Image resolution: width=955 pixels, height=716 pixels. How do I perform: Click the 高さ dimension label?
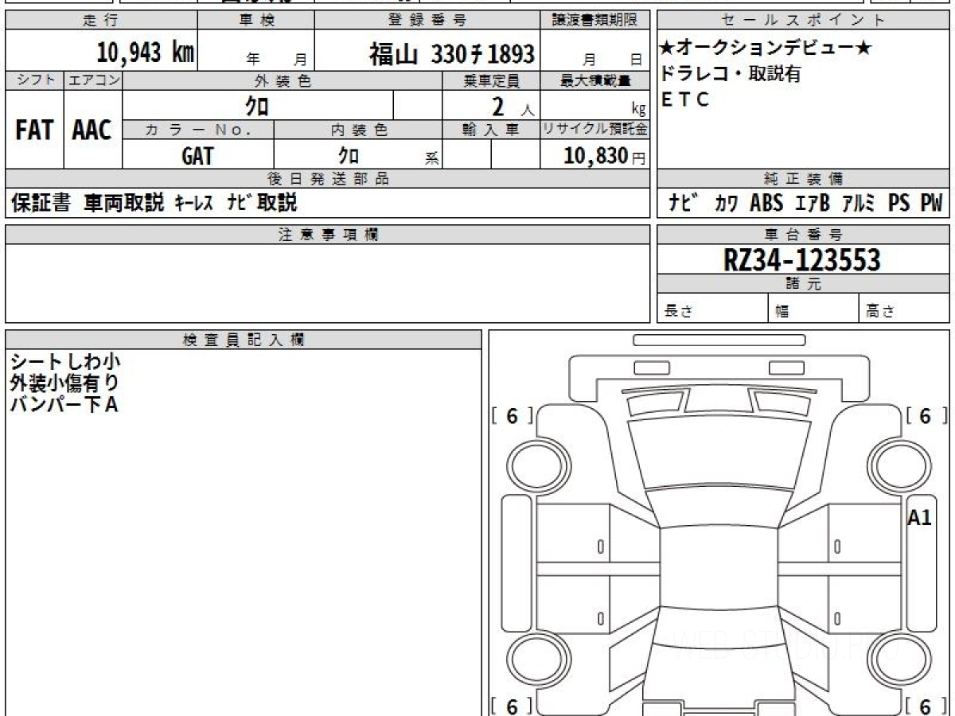tap(880, 312)
